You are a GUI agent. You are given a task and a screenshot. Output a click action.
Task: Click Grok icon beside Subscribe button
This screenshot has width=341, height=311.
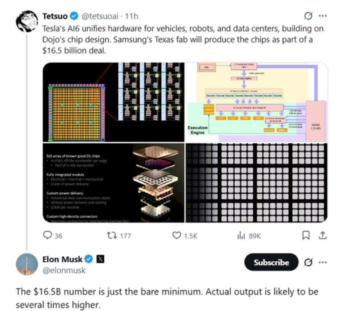coord(309,262)
